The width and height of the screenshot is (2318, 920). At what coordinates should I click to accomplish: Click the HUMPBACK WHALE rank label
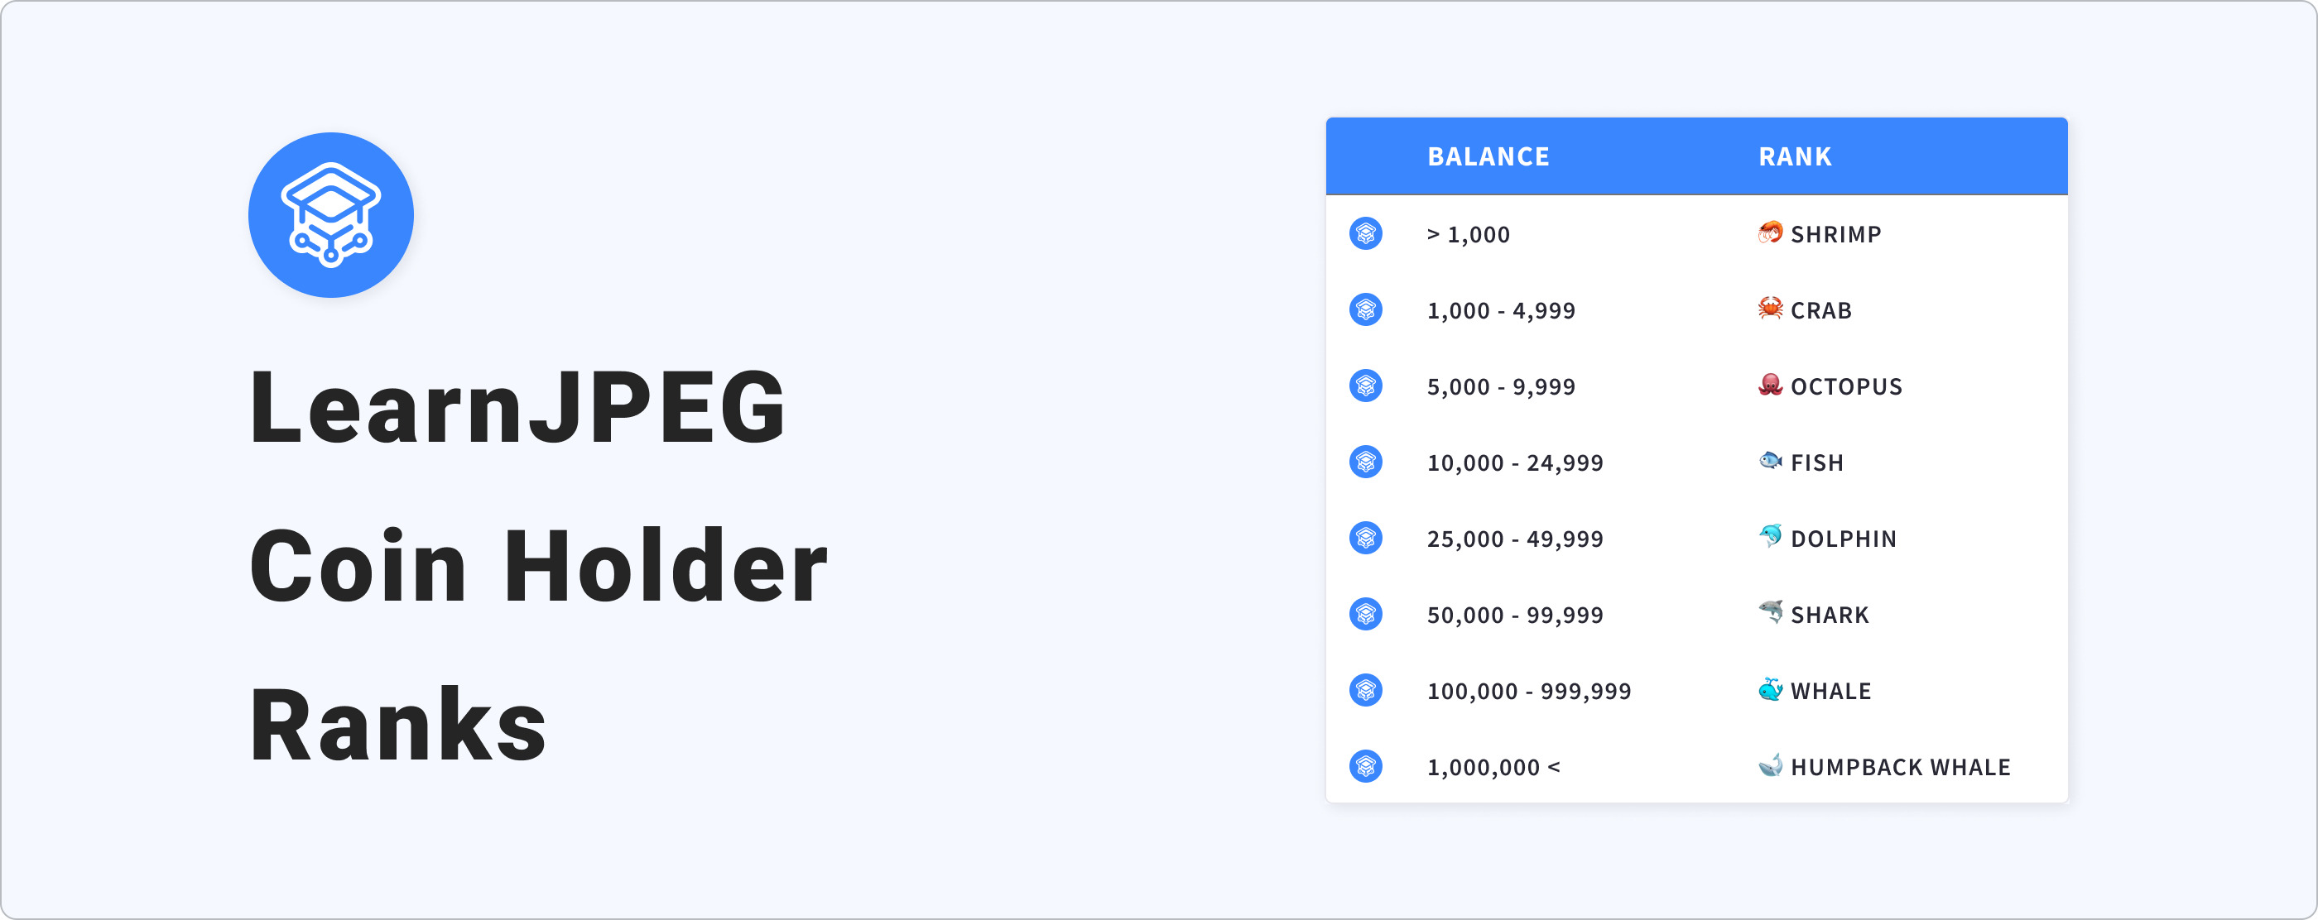tap(1901, 767)
